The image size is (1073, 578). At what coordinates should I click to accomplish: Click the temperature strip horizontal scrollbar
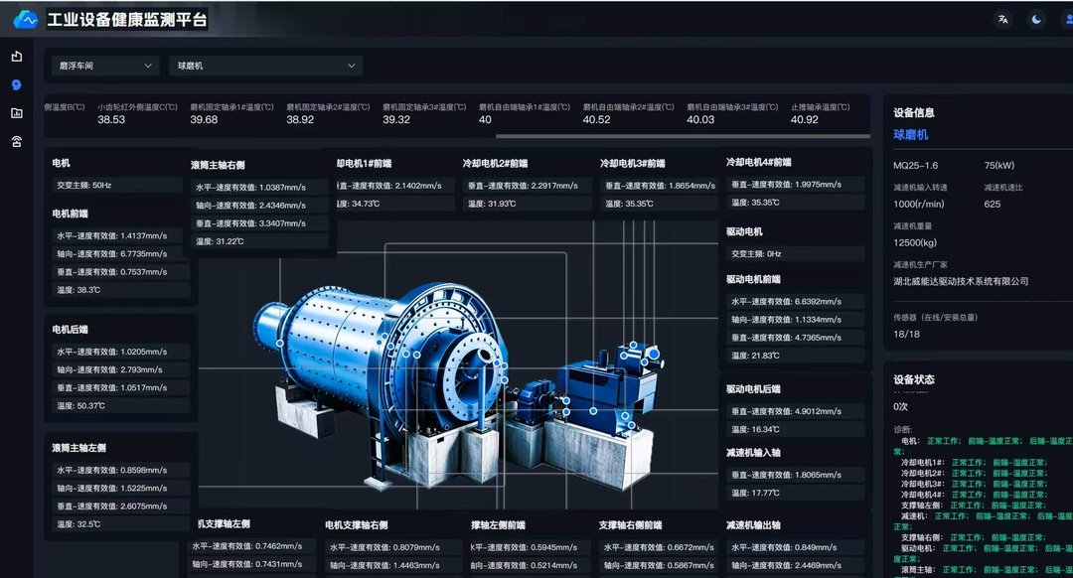[683, 136]
